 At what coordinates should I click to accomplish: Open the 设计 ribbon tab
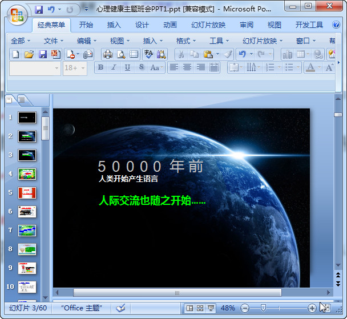142,25
